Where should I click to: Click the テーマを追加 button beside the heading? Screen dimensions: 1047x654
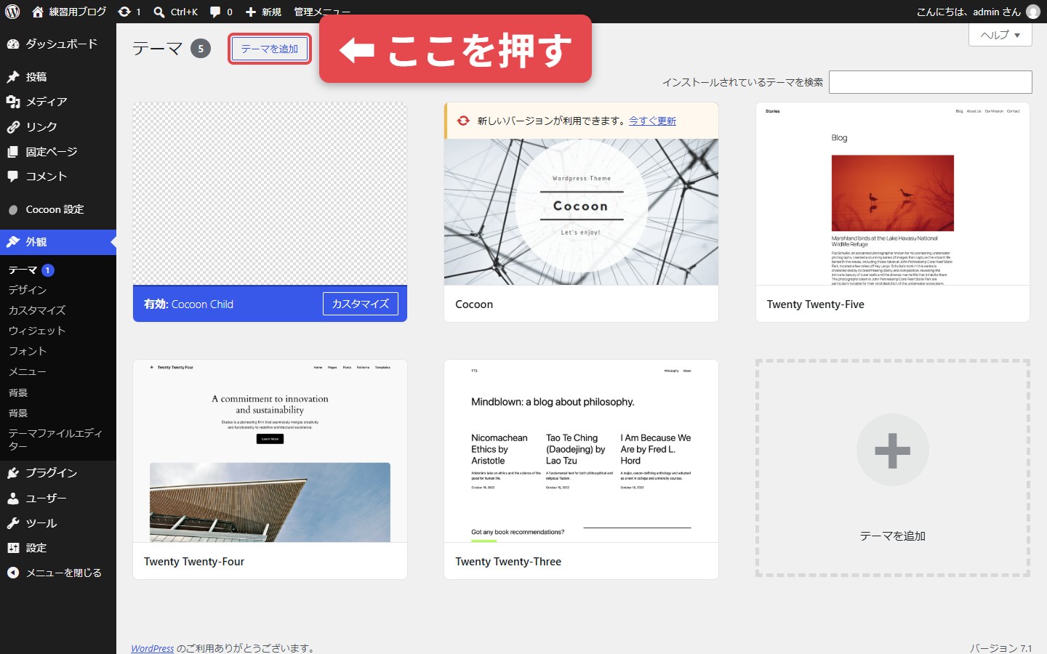270,49
